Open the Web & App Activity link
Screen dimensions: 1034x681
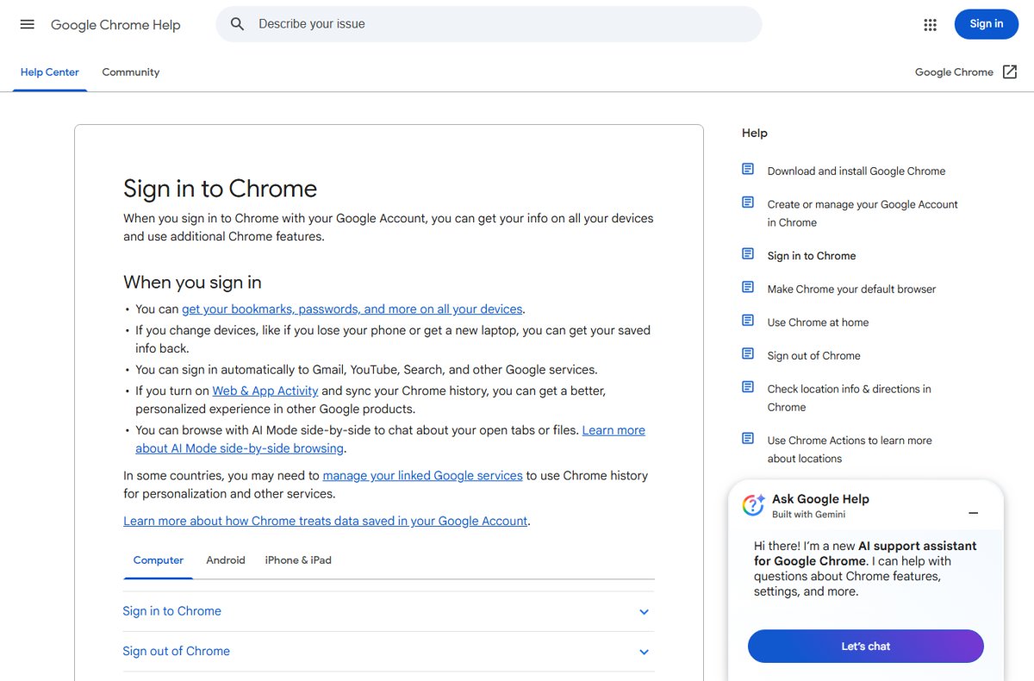(265, 390)
